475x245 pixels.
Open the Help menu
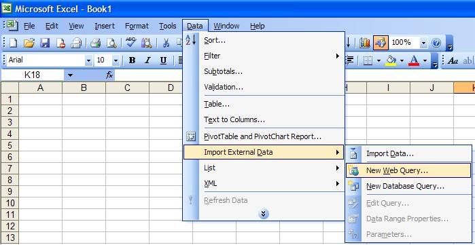257,26
